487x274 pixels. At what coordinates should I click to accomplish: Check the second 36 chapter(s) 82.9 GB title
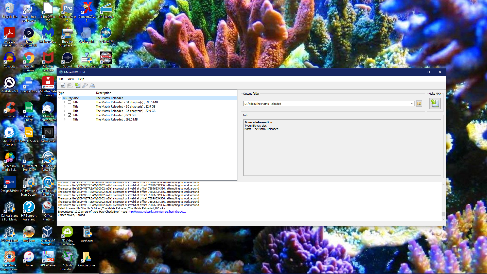69,111
